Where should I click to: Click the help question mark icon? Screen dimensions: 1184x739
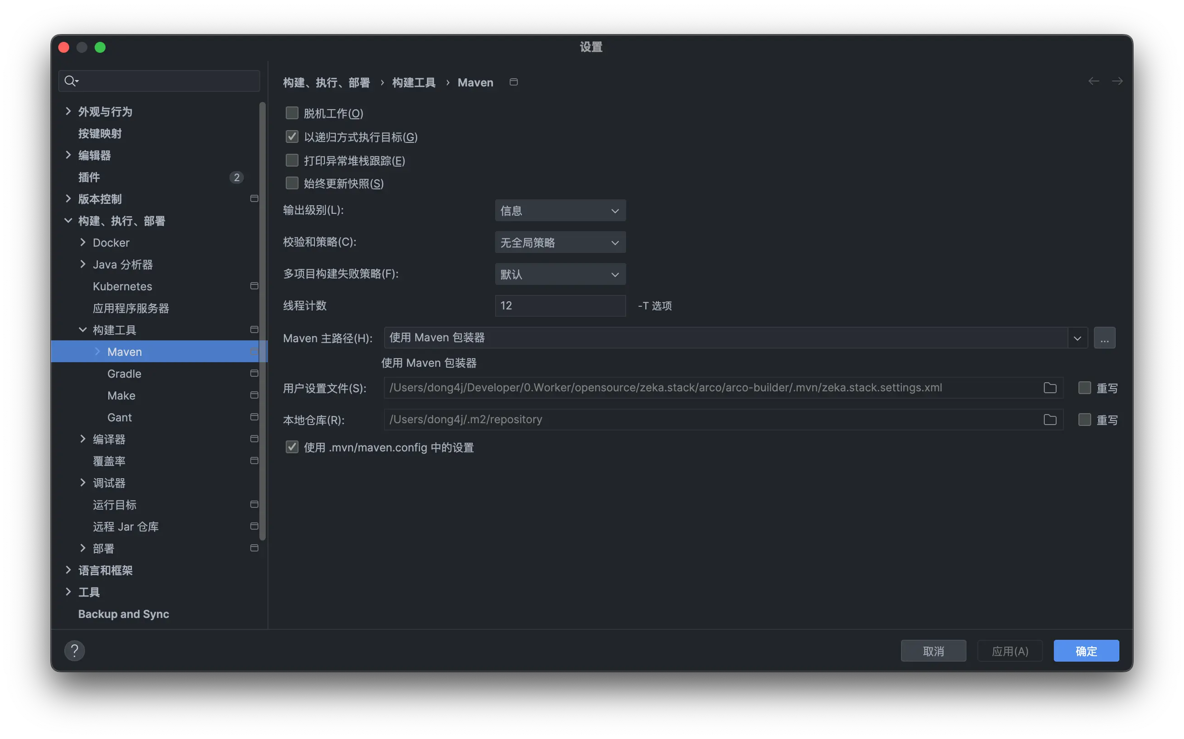74,651
